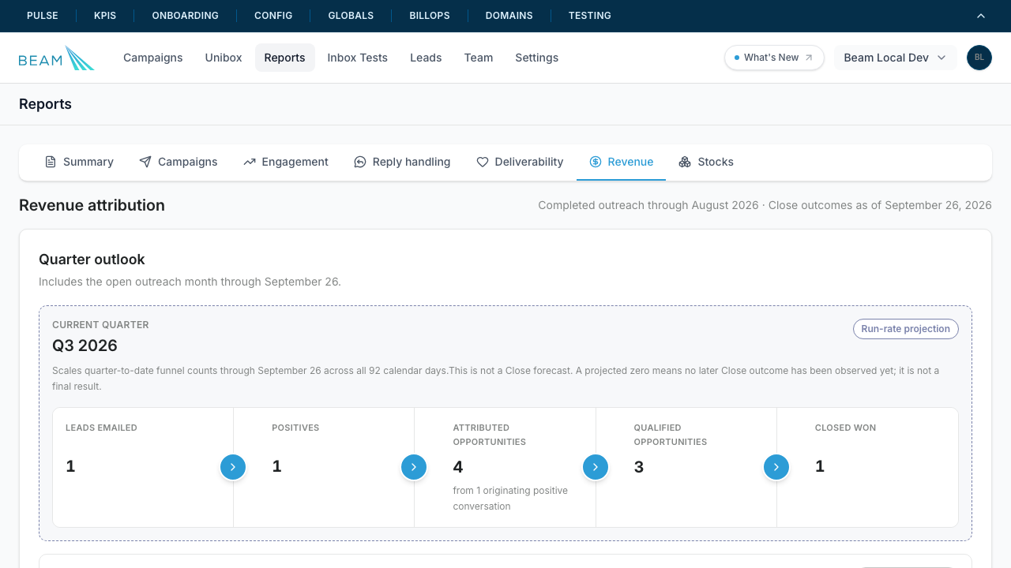Select Reports in the main navigation
This screenshot has width=1011, height=568.
coord(285,58)
